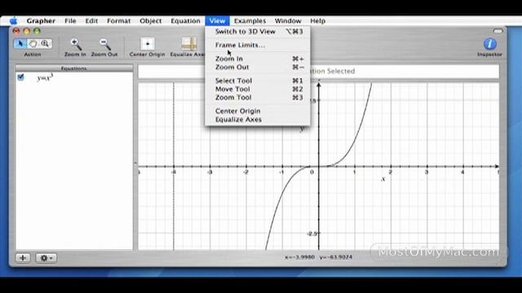
Task: Open the Window menu
Action: [x=288, y=21]
